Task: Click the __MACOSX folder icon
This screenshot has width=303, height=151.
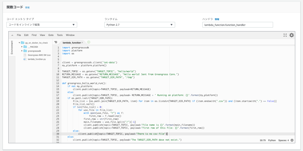Action: [x=25, y=47]
